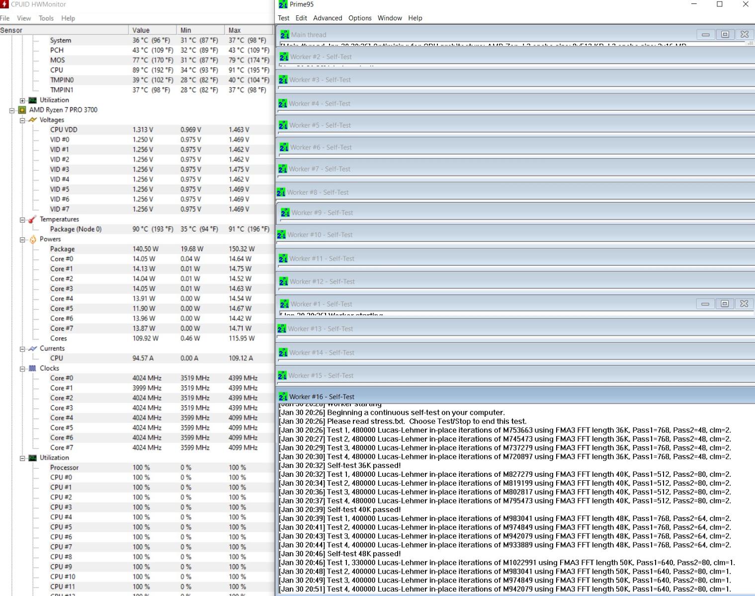755x596 pixels.
Task: Open the Prime95 Edit menu
Action: coord(301,18)
